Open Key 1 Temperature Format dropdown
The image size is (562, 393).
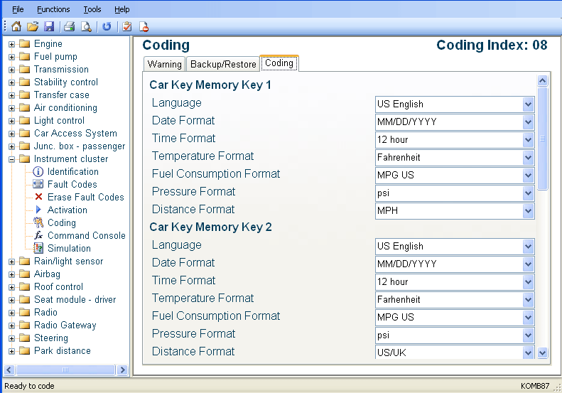click(x=527, y=158)
